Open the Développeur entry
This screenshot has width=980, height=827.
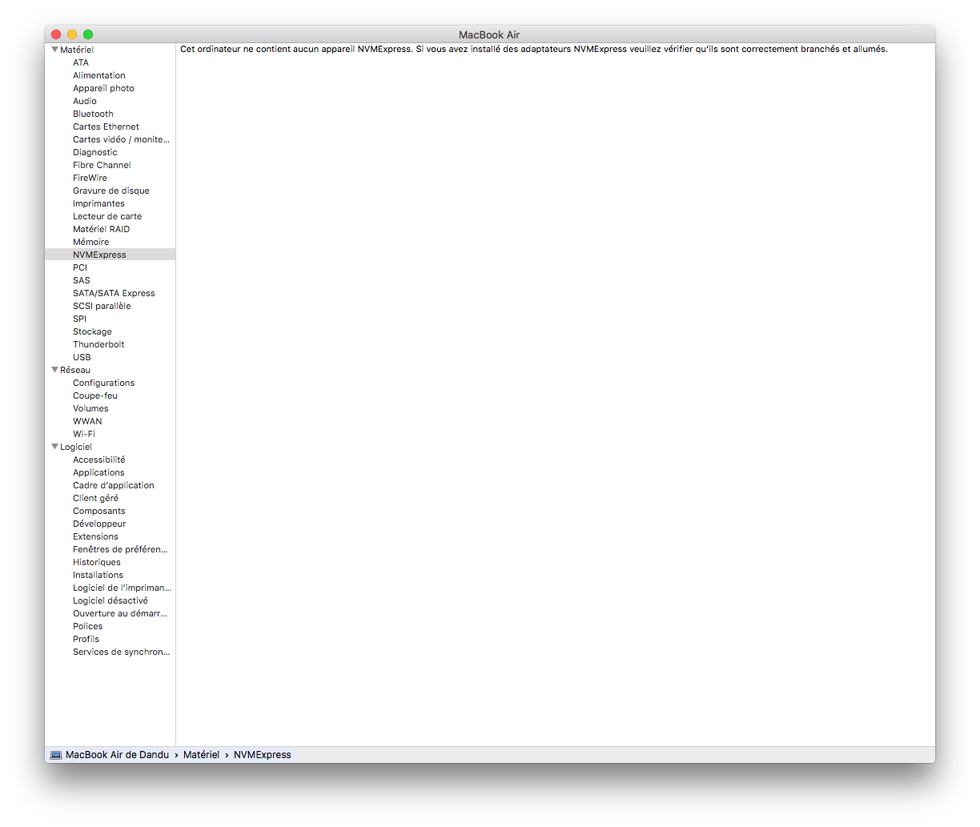[99, 524]
